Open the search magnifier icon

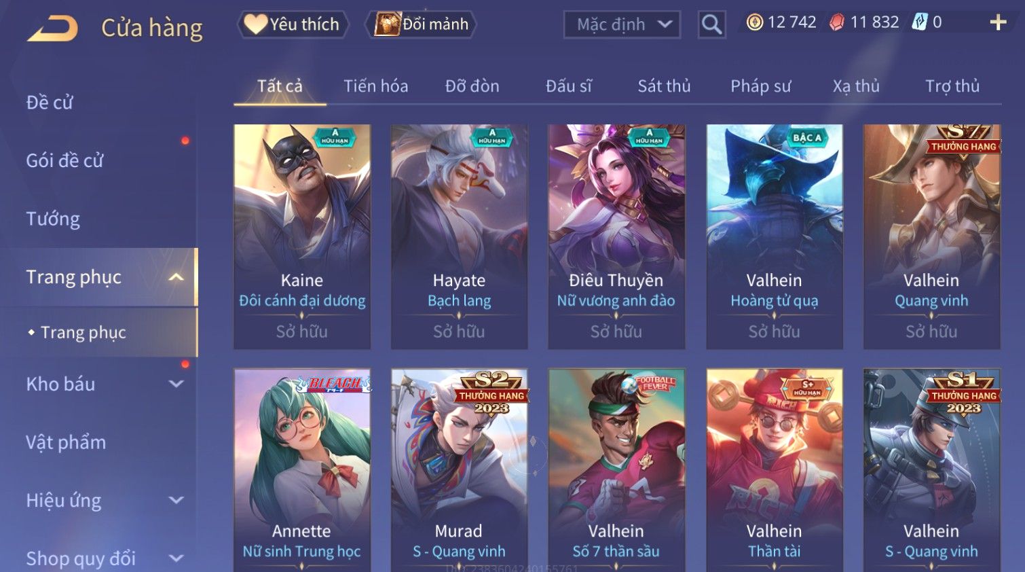coord(711,24)
